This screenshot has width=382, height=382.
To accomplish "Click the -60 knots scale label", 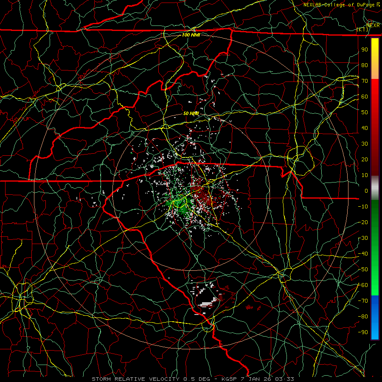I will 363,285.
